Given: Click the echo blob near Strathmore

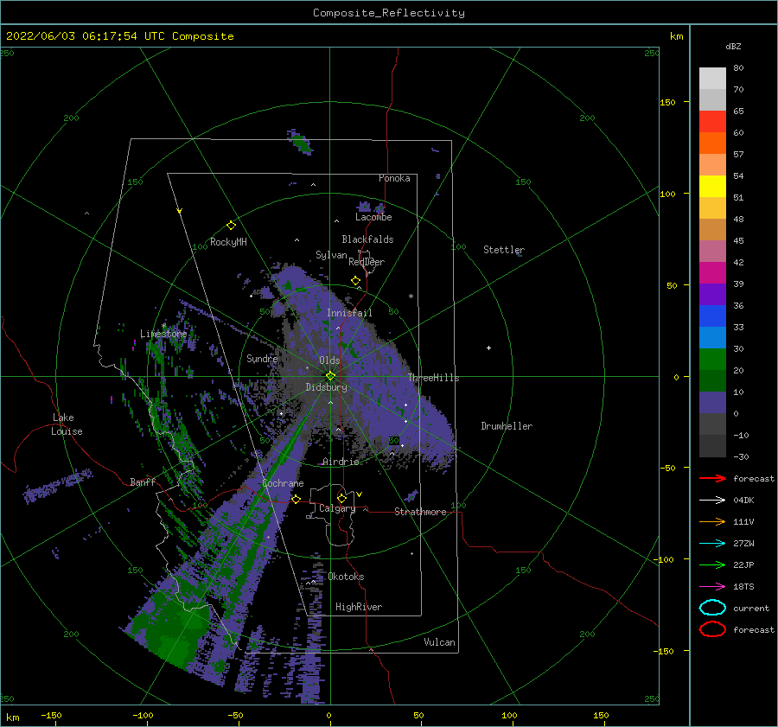Looking at the screenshot, I should pyautogui.click(x=411, y=495).
